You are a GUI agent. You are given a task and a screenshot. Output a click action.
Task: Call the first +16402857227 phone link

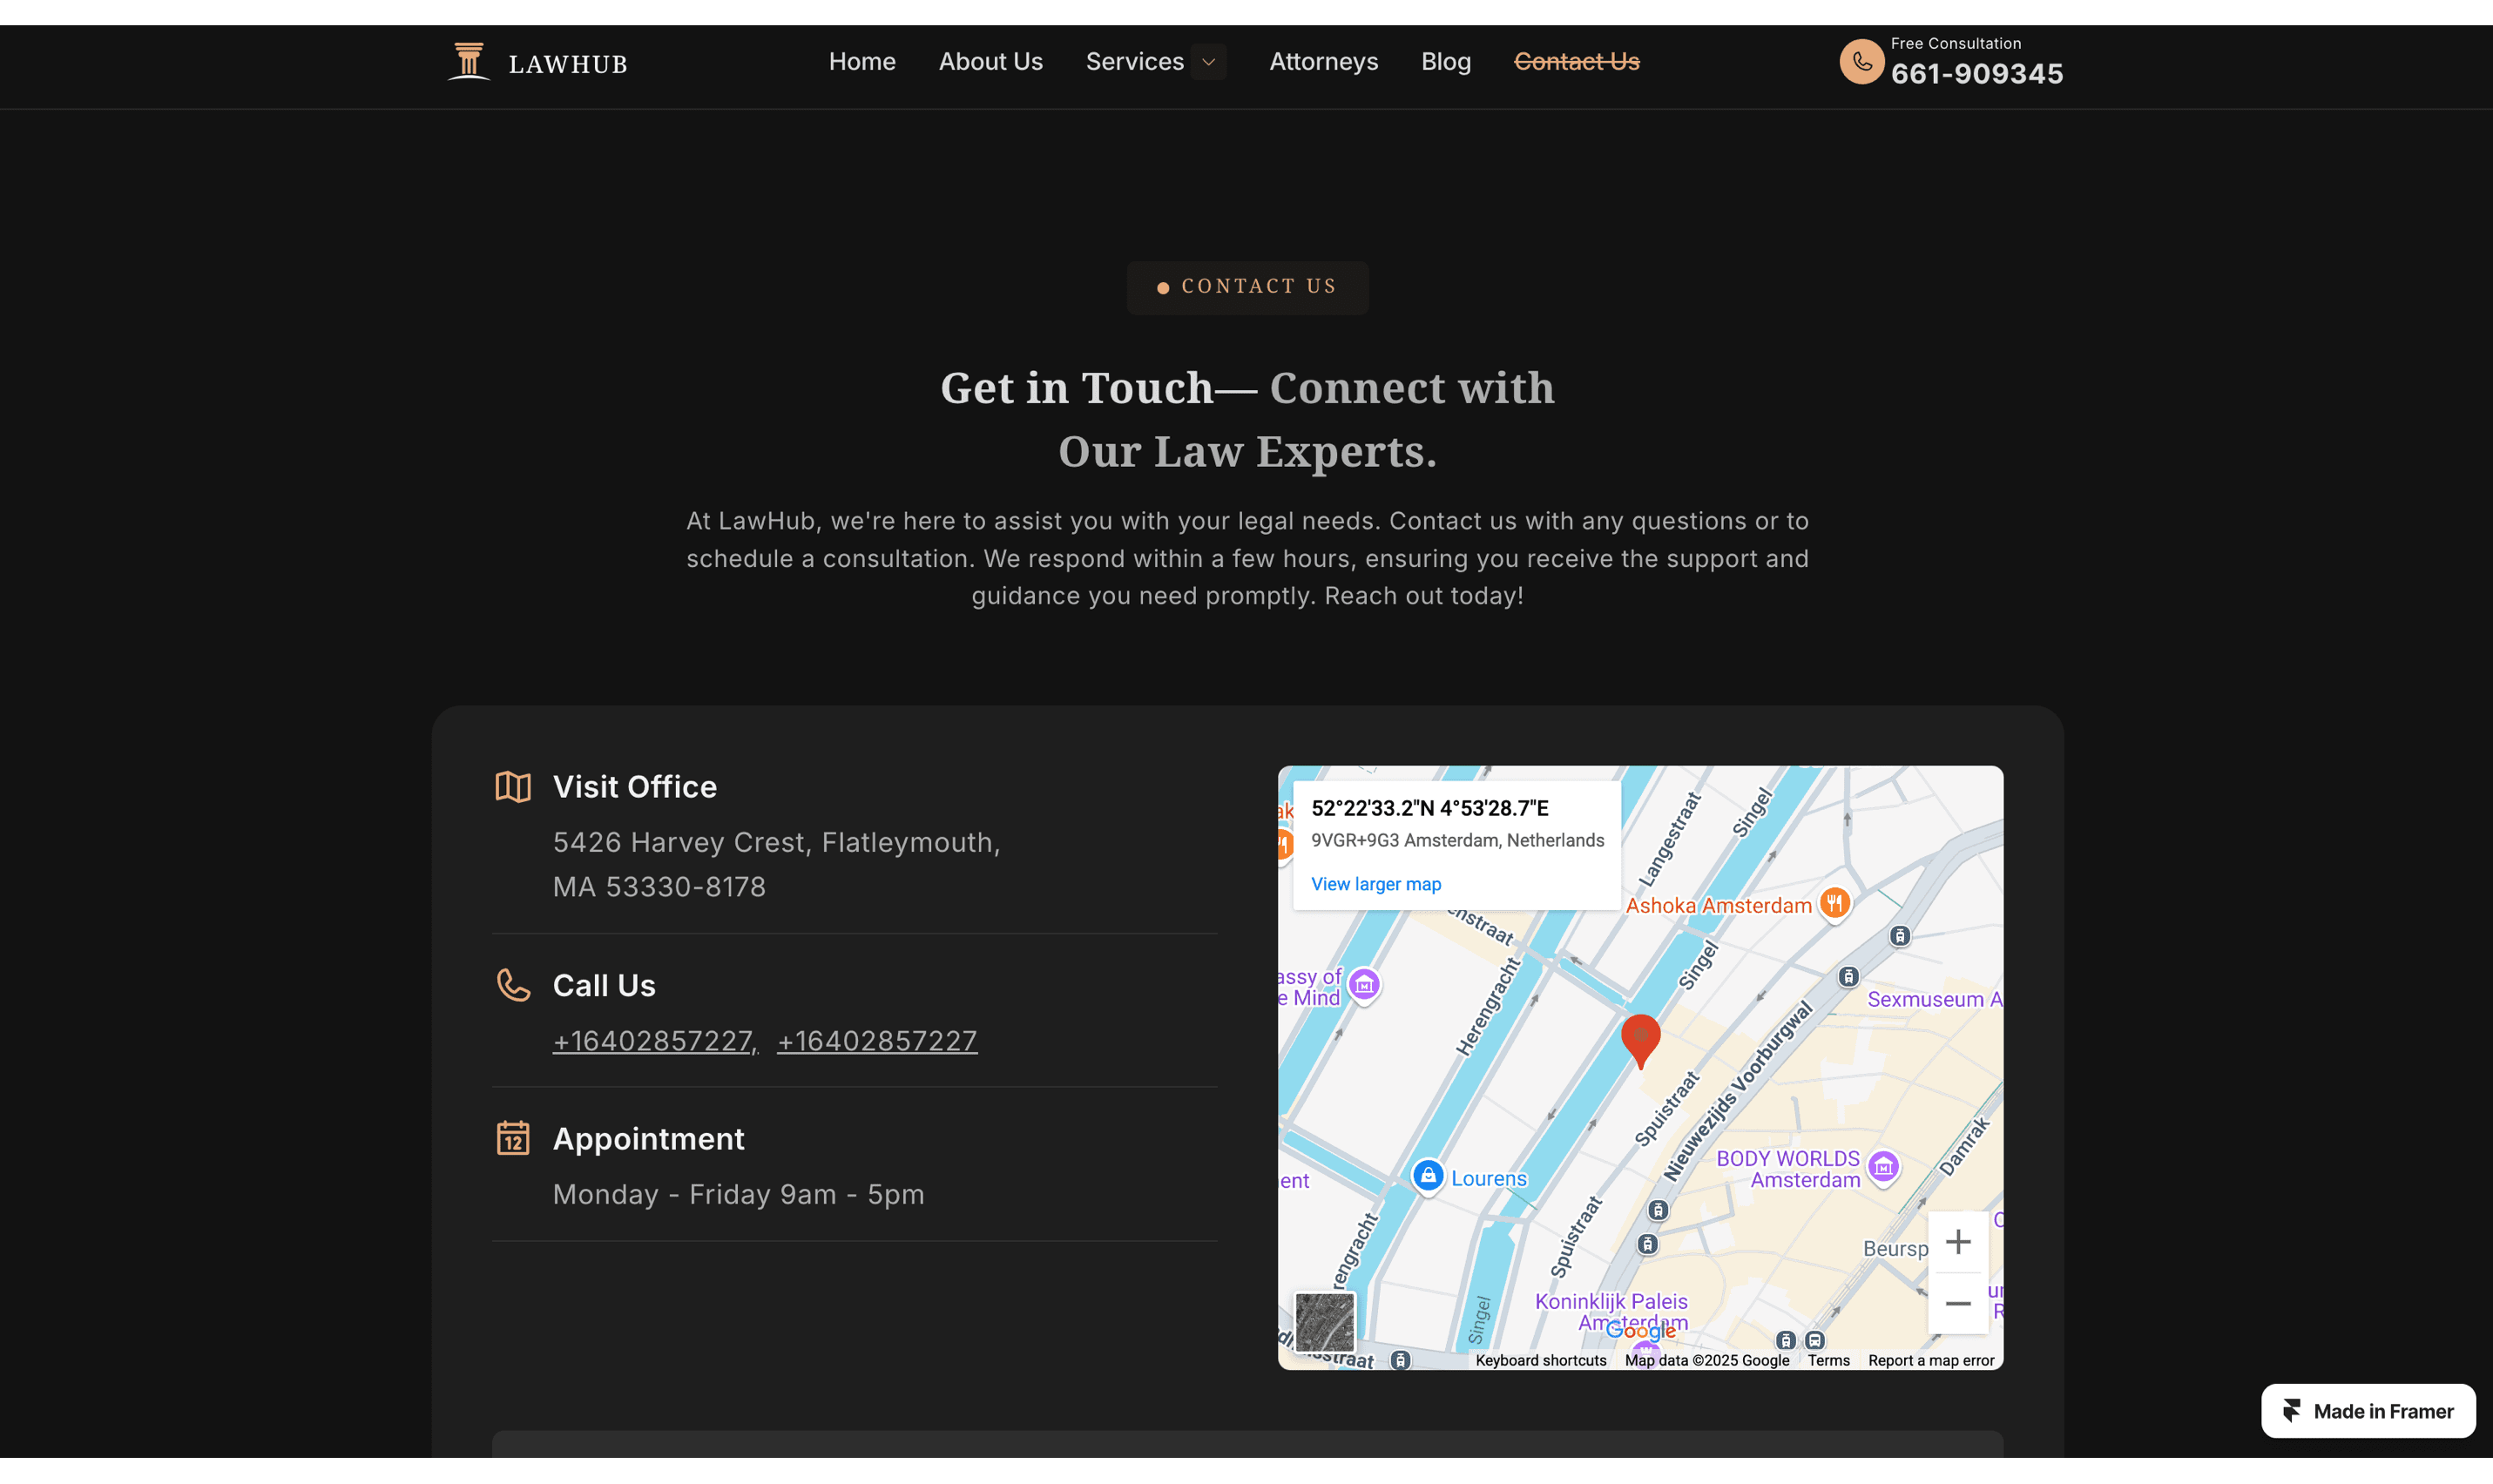(654, 1041)
